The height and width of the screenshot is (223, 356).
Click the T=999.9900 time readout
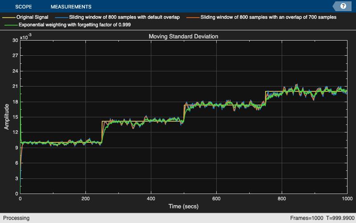click(x=340, y=218)
